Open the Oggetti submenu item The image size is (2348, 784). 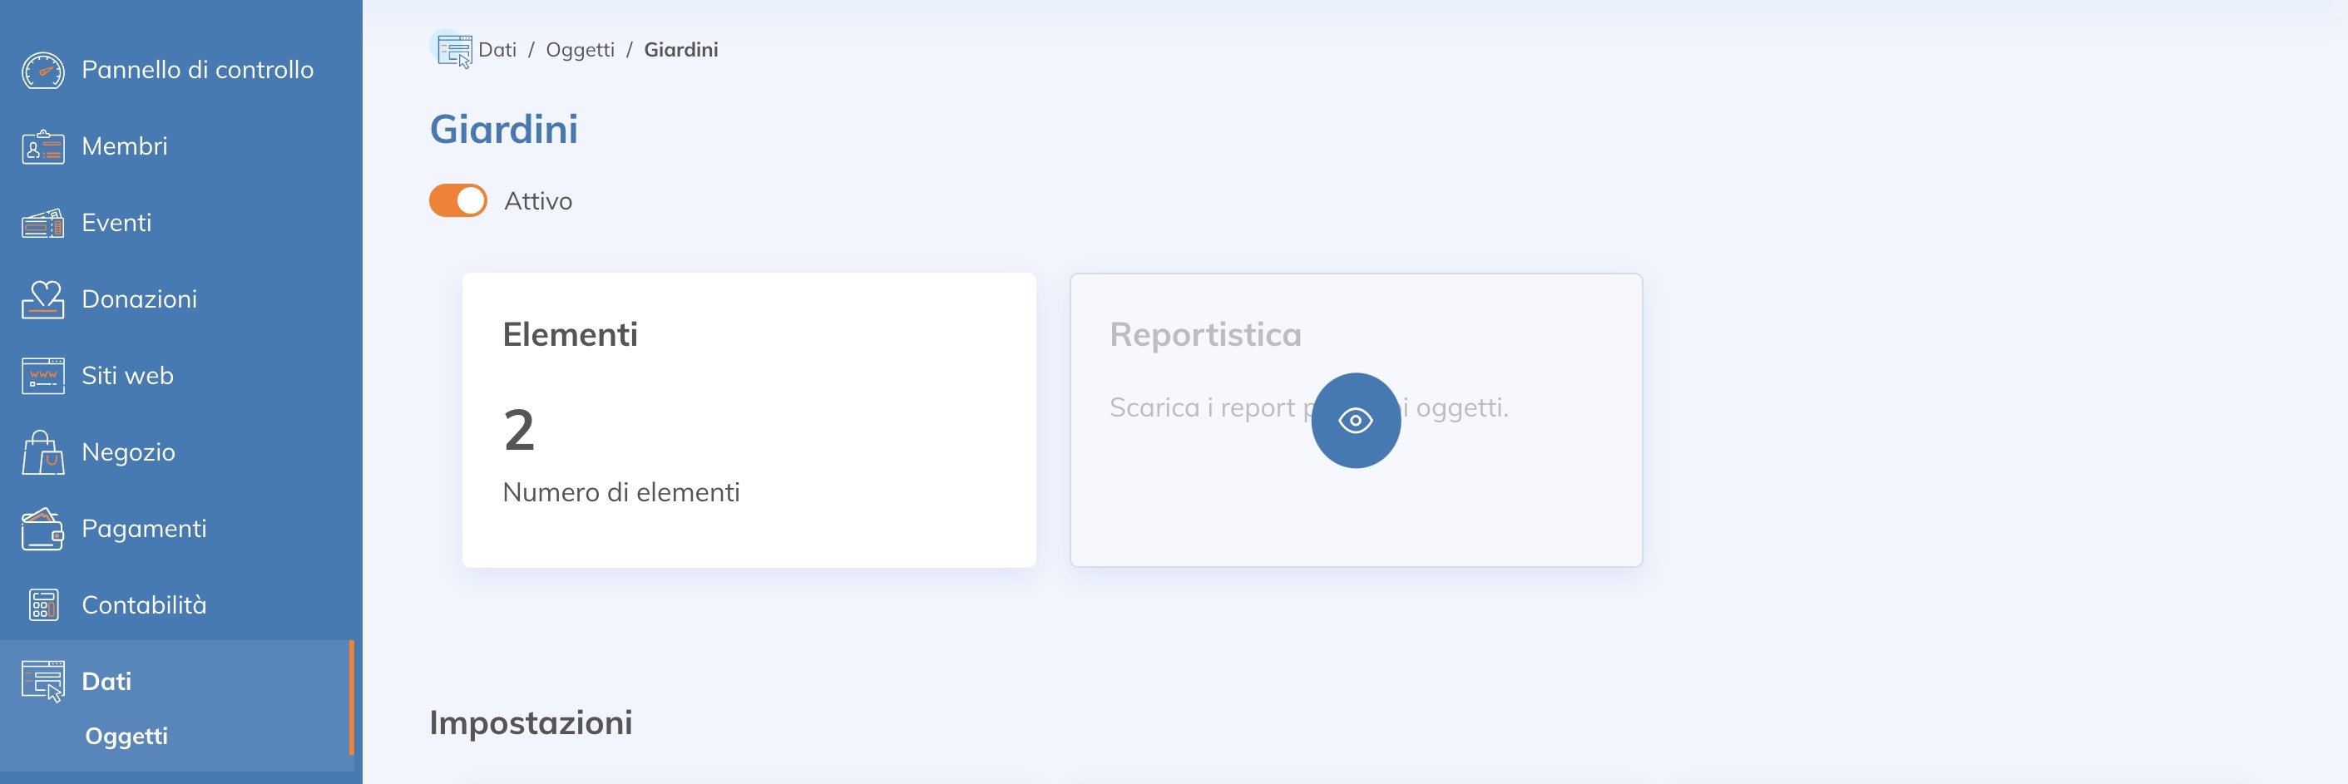pyautogui.click(x=126, y=736)
